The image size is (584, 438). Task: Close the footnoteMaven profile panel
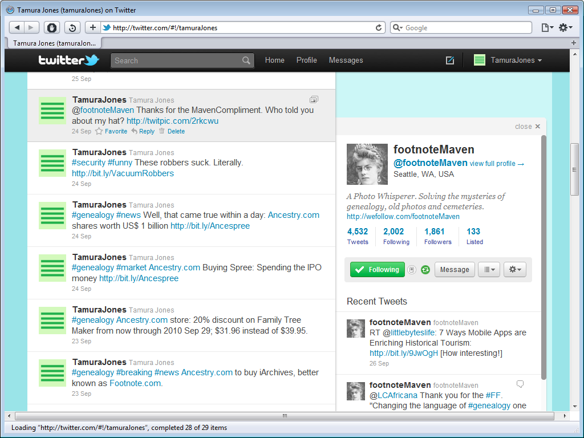pyautogui.click(x=528, y=127)
